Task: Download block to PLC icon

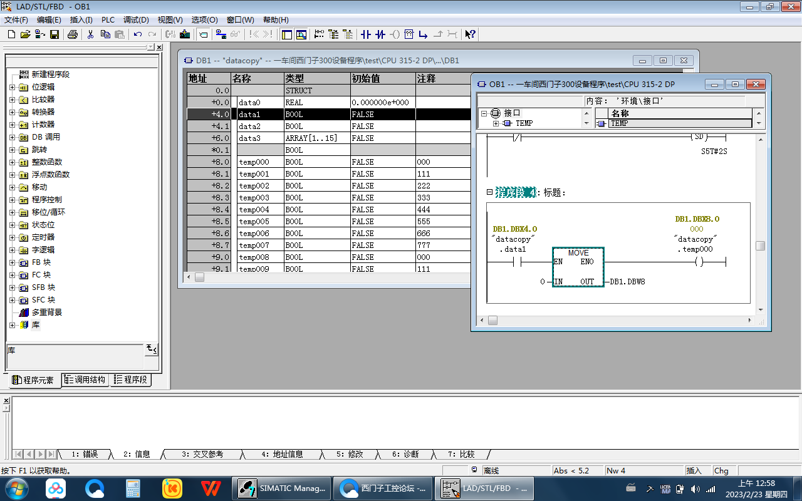Action: (x=185, y=34)
